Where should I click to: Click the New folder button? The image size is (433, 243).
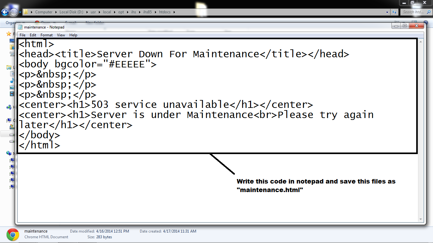coord(94,22)
